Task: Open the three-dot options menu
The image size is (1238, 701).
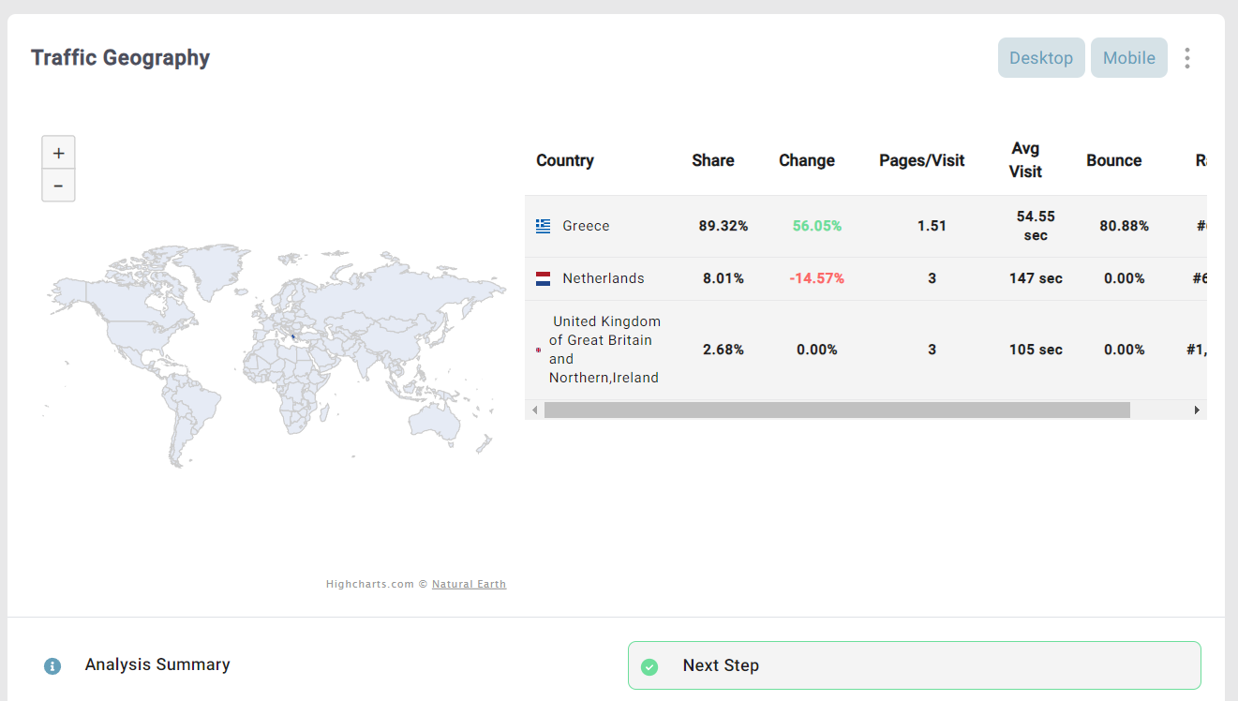Action: coord(1186,58)
